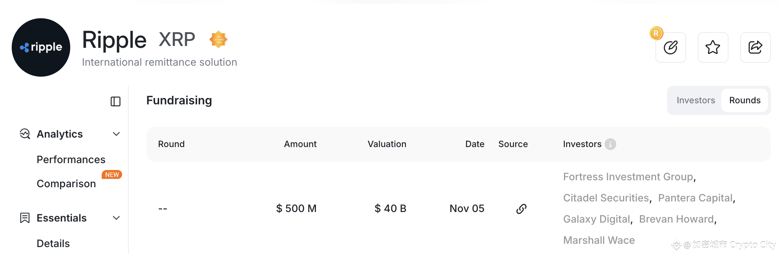Open the funding round source link

pos(521,208)
